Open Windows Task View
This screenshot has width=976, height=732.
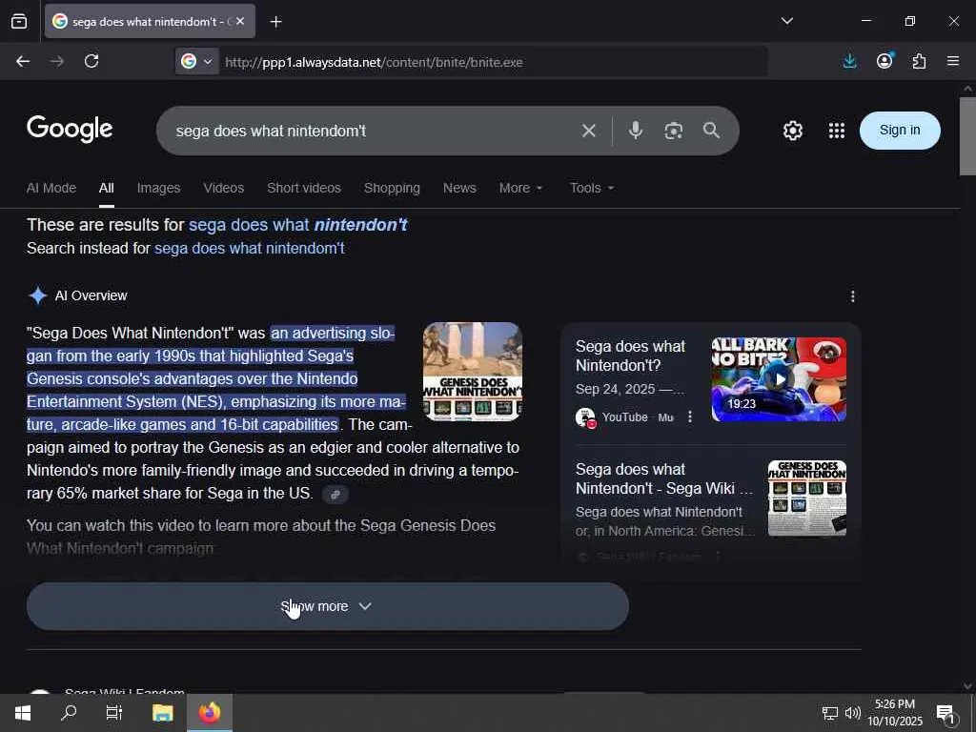point(114,713)
